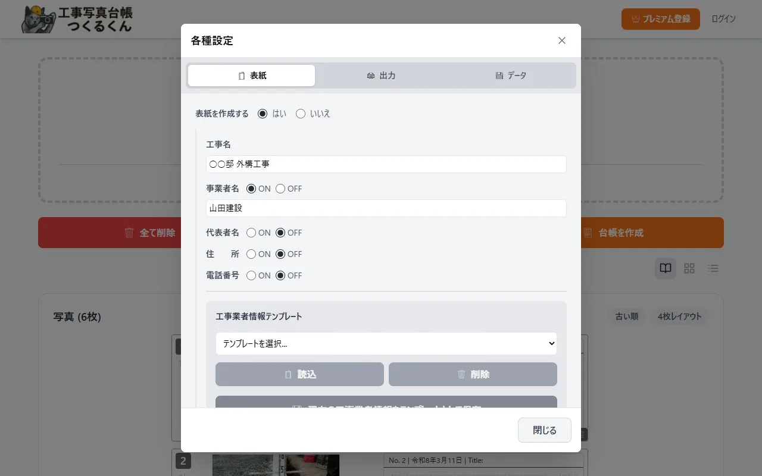This screenshot has width=762, height=476.
Task: Select the book page view icon
Action: coord(665,268)
